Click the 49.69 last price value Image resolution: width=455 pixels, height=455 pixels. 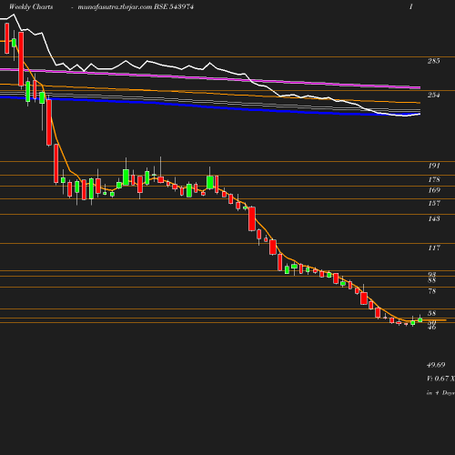coord(436,365)
